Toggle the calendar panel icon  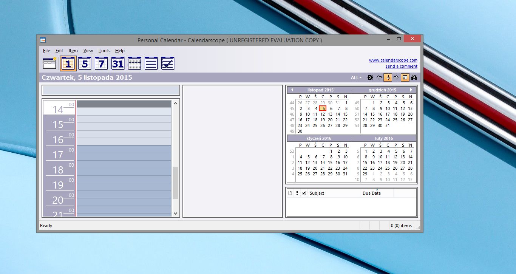(x=405, y=77)
